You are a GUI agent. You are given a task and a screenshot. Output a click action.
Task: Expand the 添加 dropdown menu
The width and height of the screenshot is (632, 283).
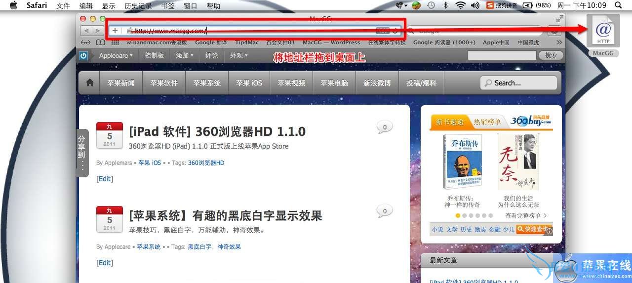click(184, 56)
